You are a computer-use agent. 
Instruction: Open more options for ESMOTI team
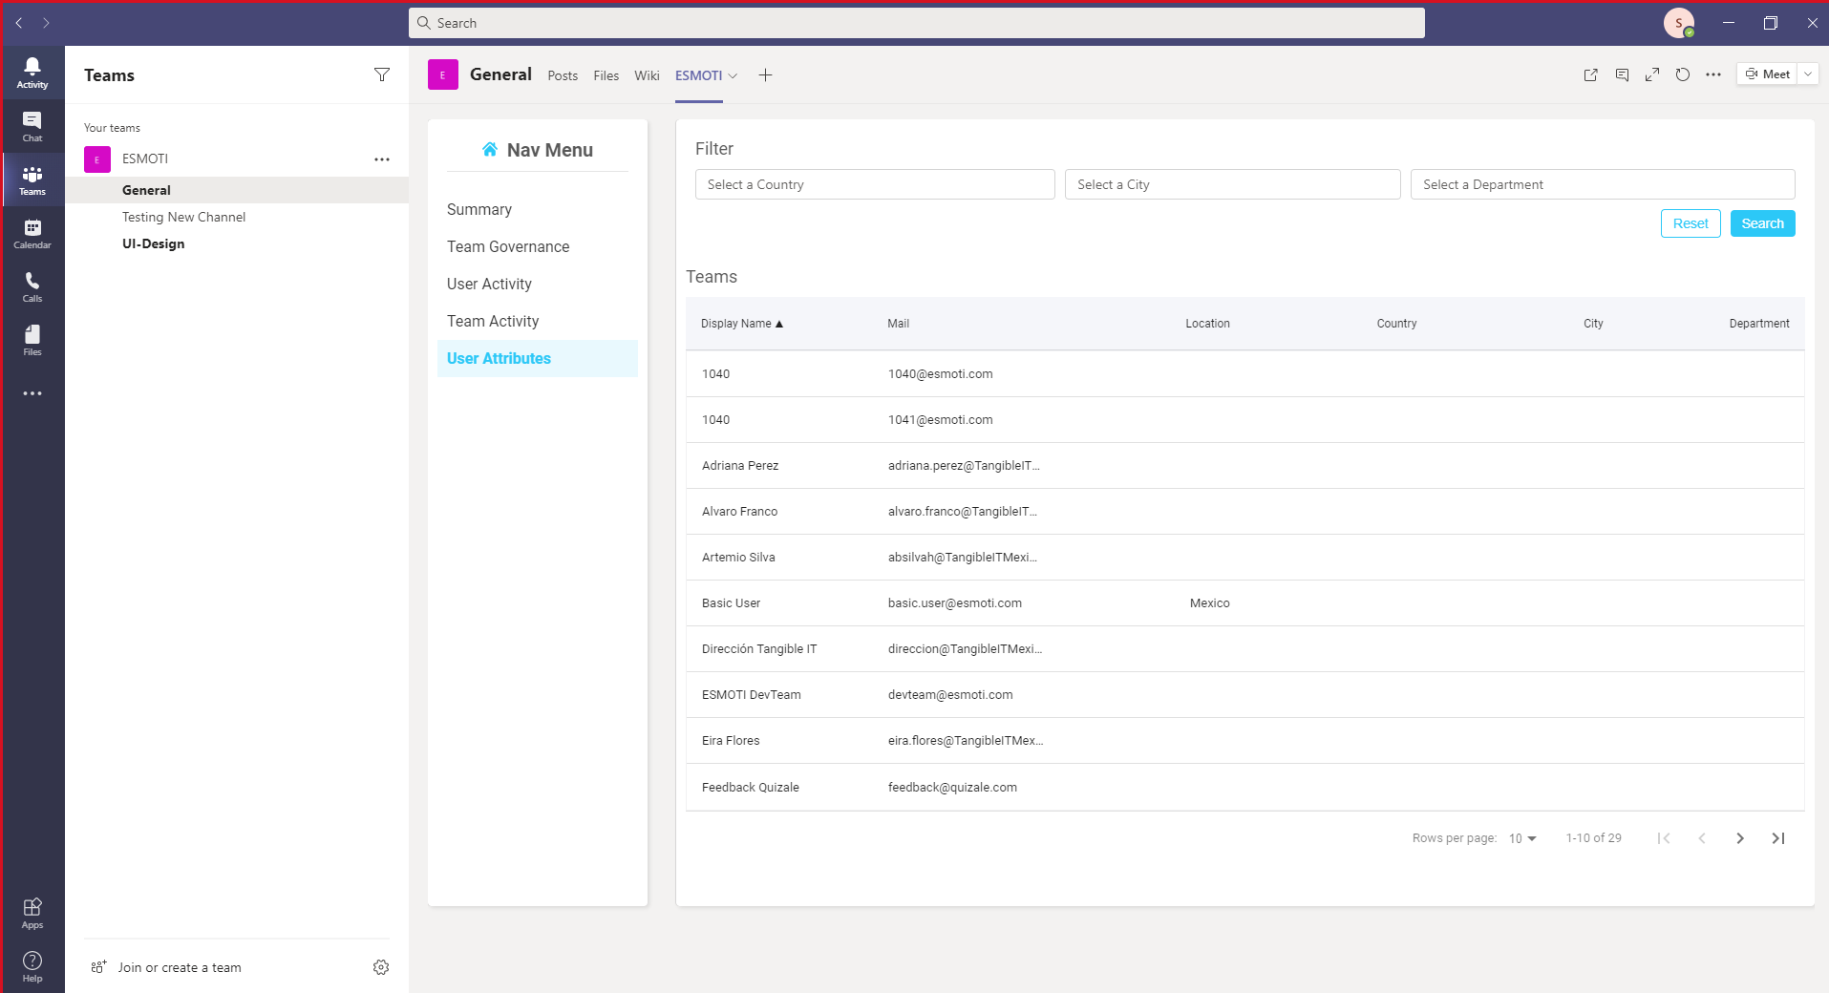[382, 159]
